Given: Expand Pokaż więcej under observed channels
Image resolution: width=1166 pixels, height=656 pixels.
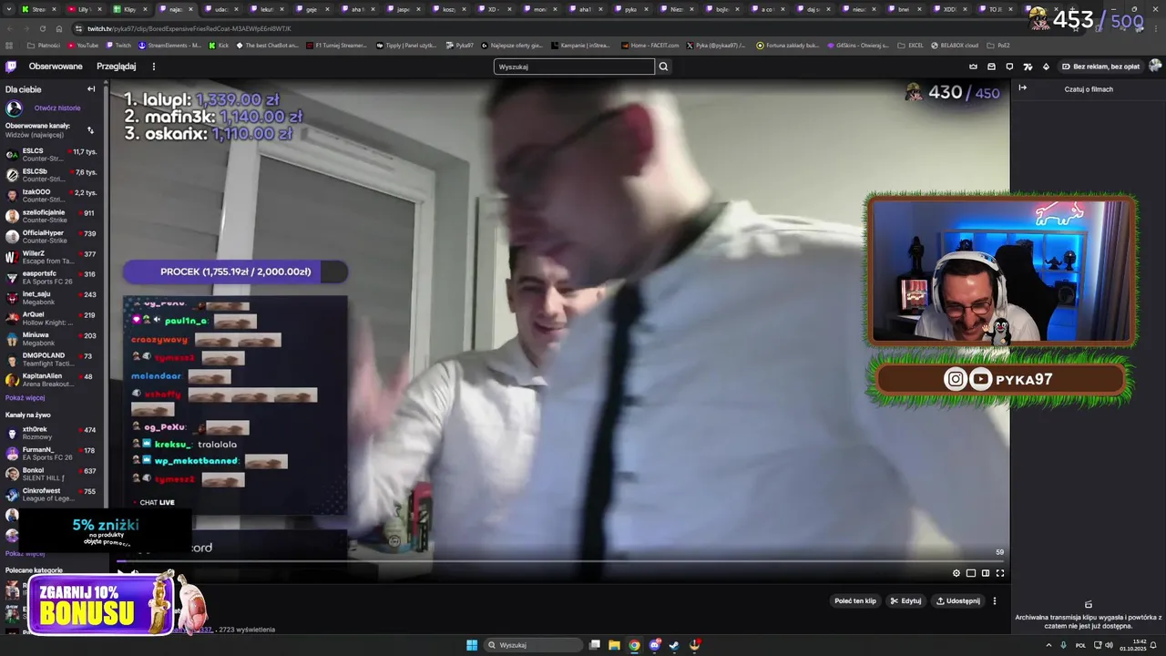Looking at the screenshot, I should coord(25,397).
